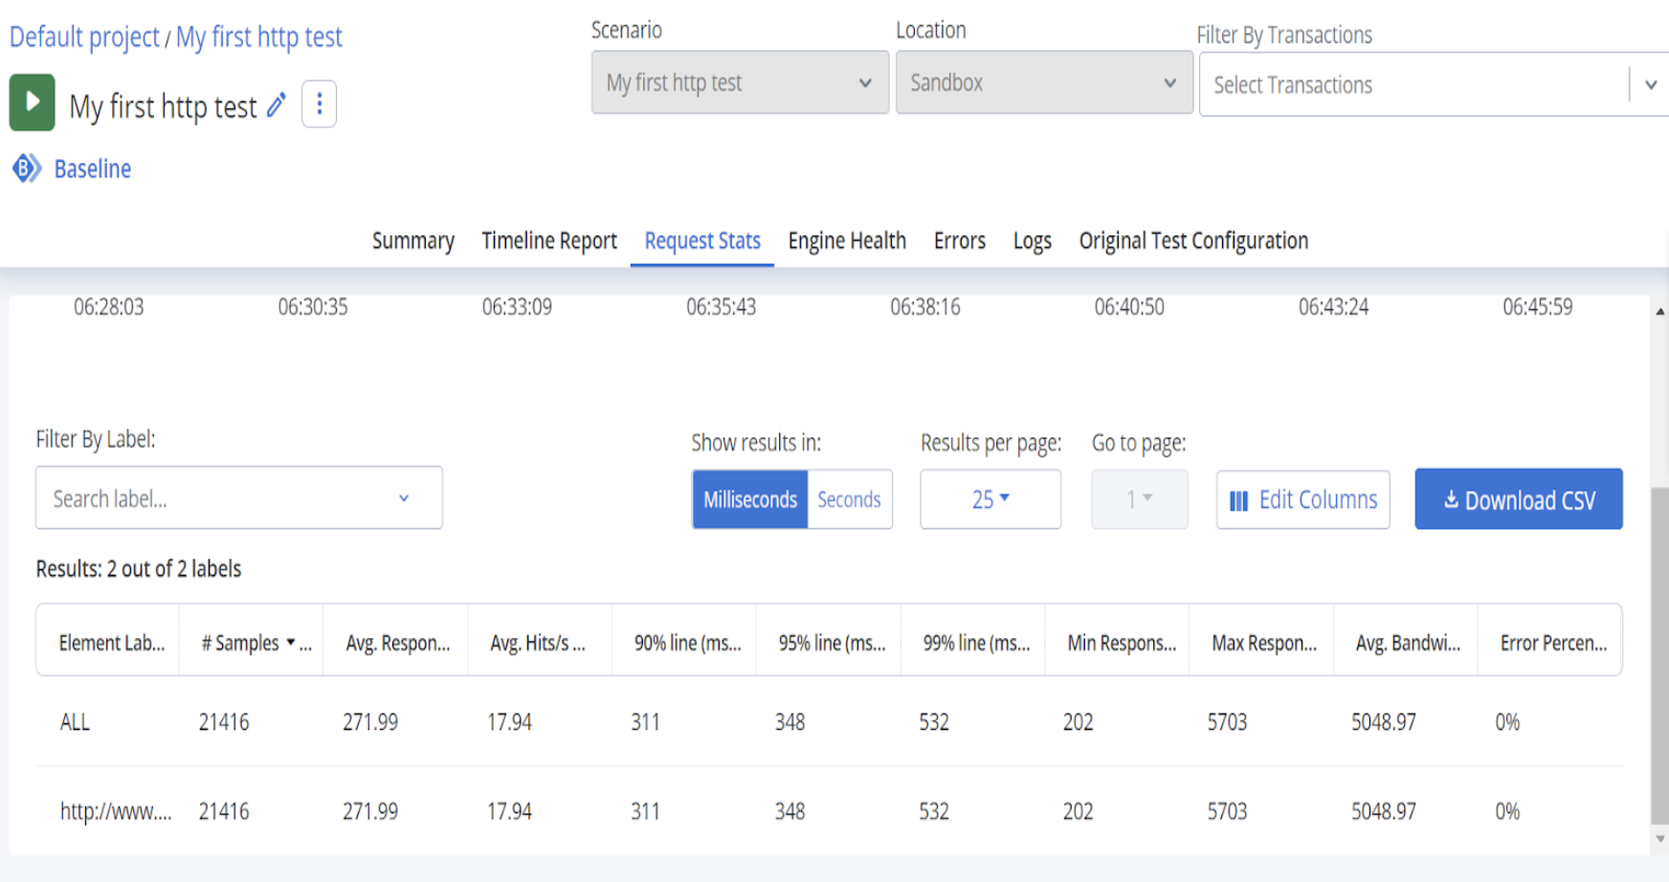This screenshot has height=882, width=1669.
Task: Expand the Select Transactions filter chevron
Action: (1651, 84)
